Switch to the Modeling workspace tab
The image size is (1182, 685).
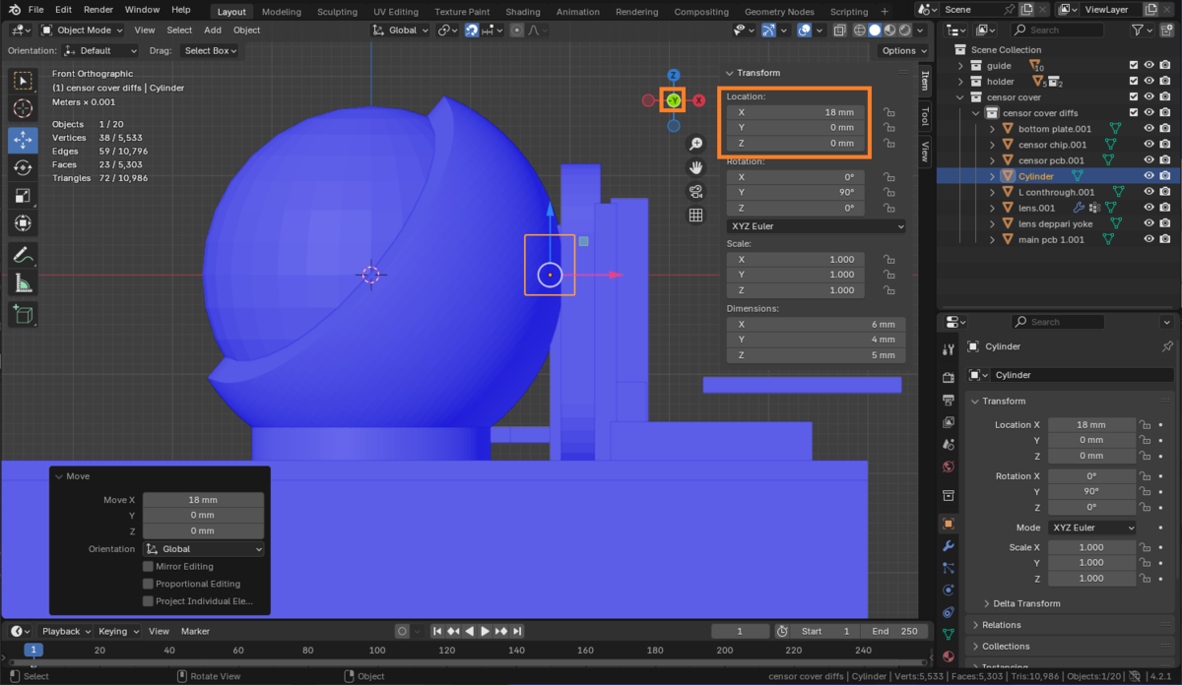(x=282, y=12)
